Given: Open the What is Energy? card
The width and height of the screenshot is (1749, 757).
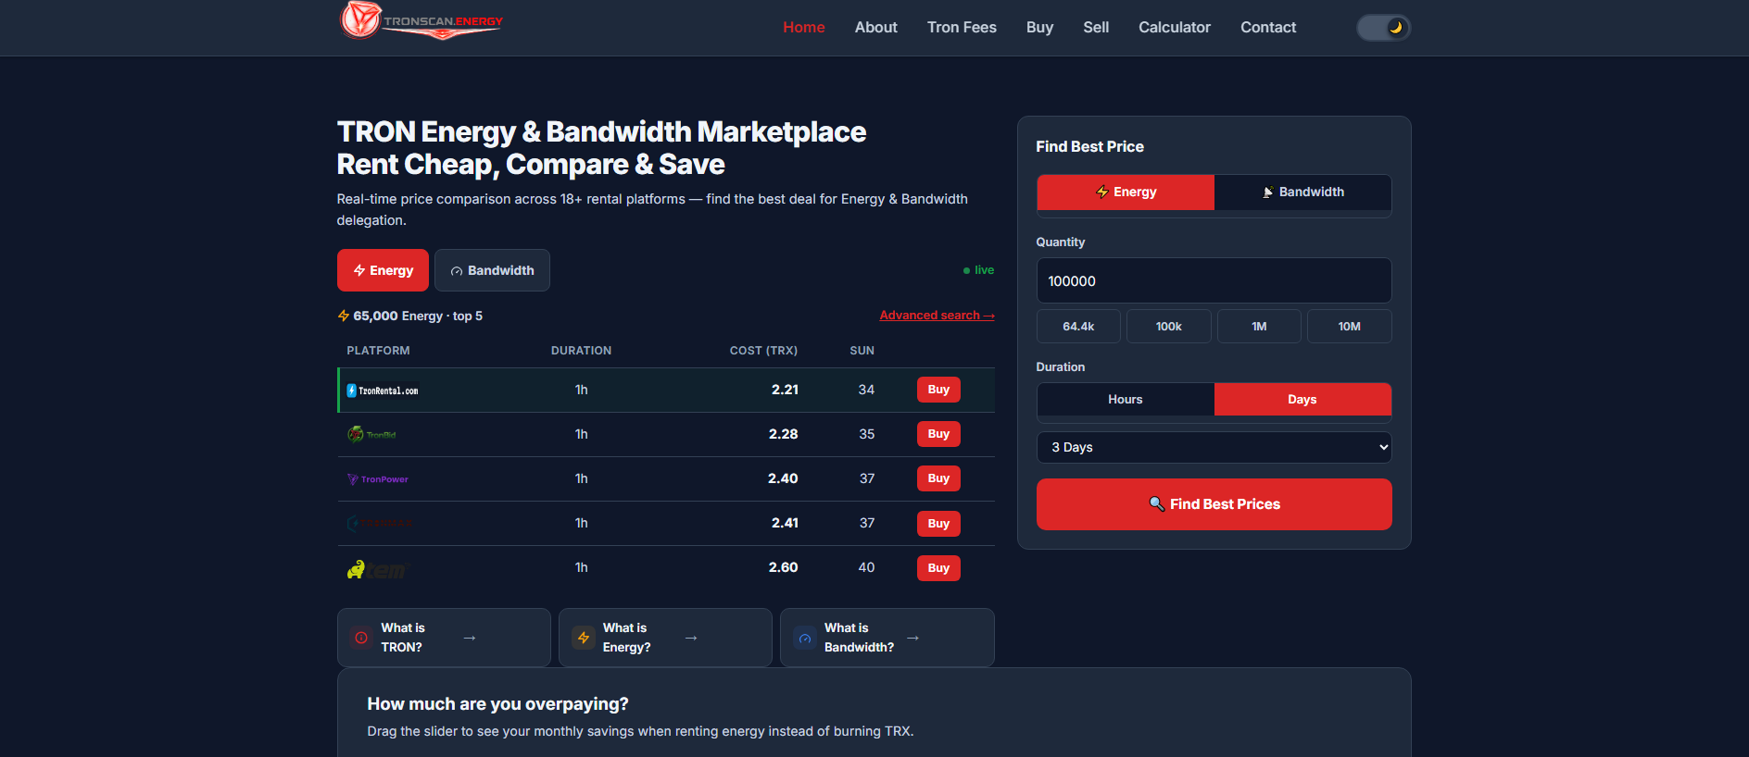Looking at the screenshot, I should 665,638.
